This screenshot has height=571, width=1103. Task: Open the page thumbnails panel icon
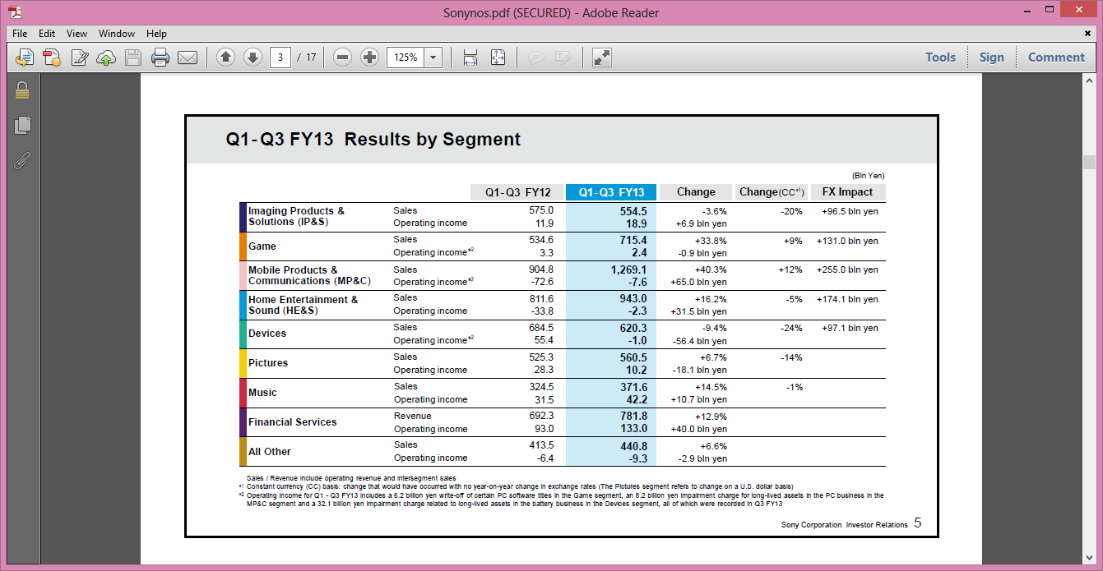22,125
